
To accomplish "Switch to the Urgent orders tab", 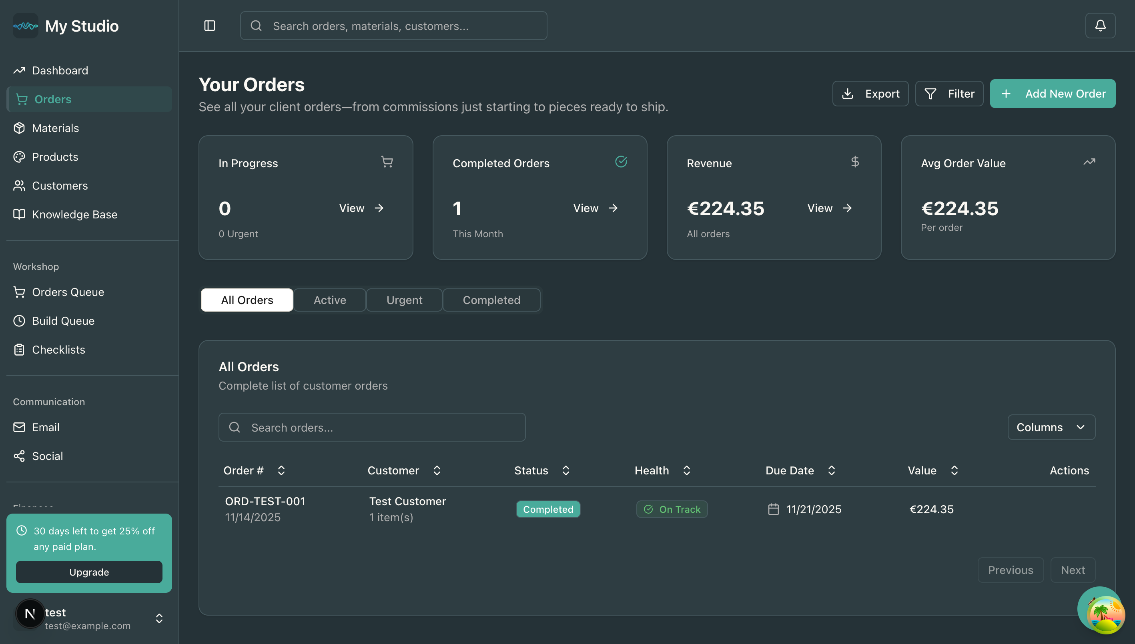I will [404, 300].
